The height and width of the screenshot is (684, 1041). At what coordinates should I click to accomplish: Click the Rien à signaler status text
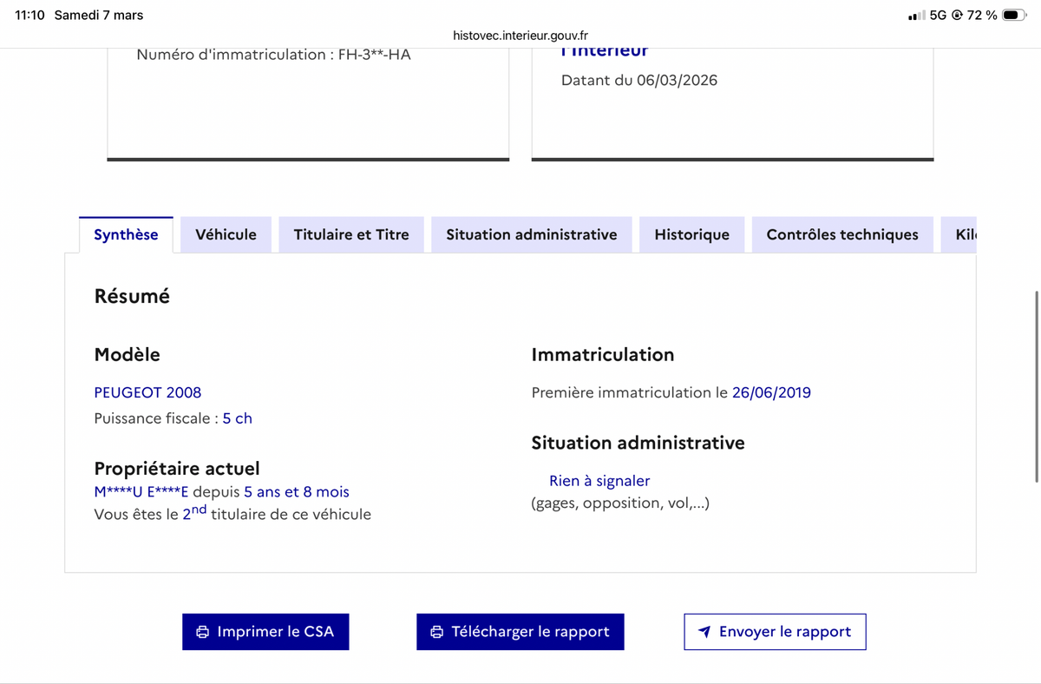[x=599, y=481]
